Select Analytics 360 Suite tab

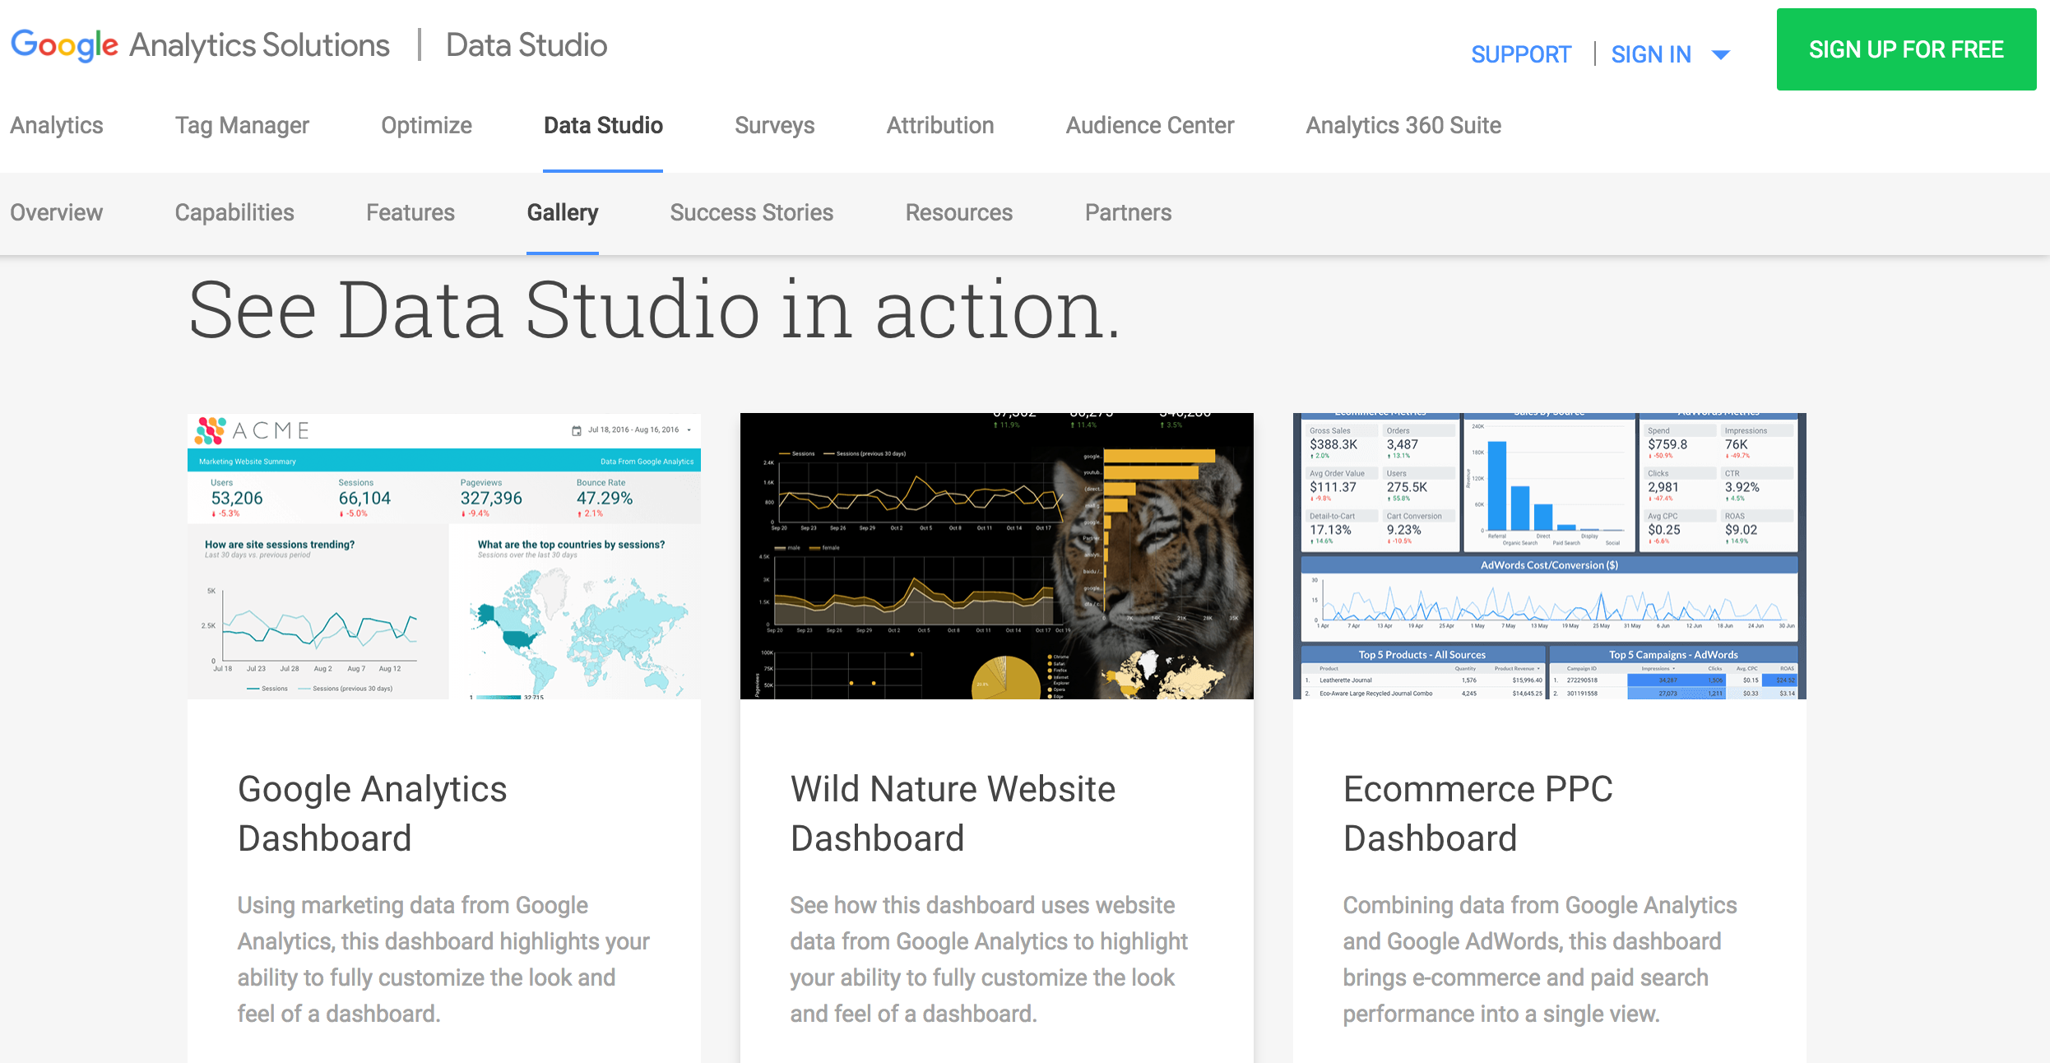click(x=1403, y=125)
